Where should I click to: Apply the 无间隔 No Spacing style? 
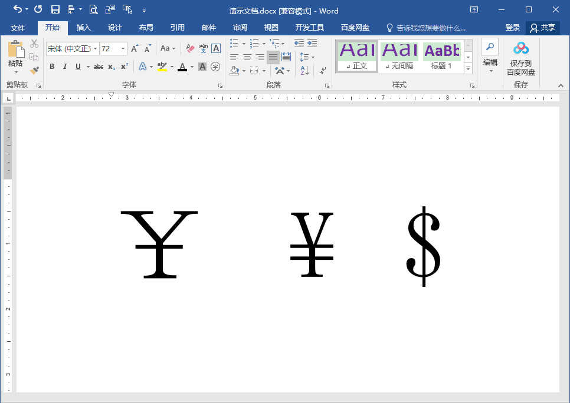[399, 57]
